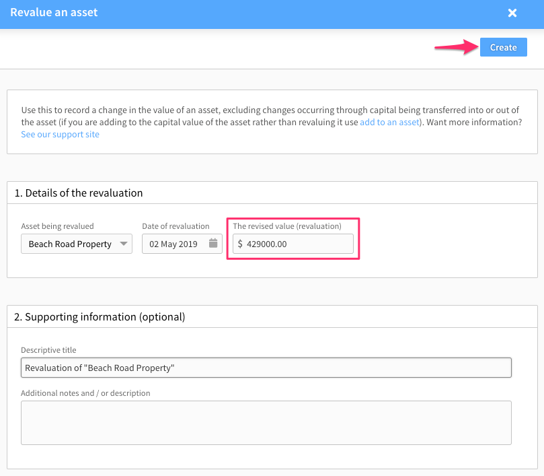This screenshot has width=544, height=476.
Task: Expand the Asset being revalued dropdown
Action: tap(77, 244)
